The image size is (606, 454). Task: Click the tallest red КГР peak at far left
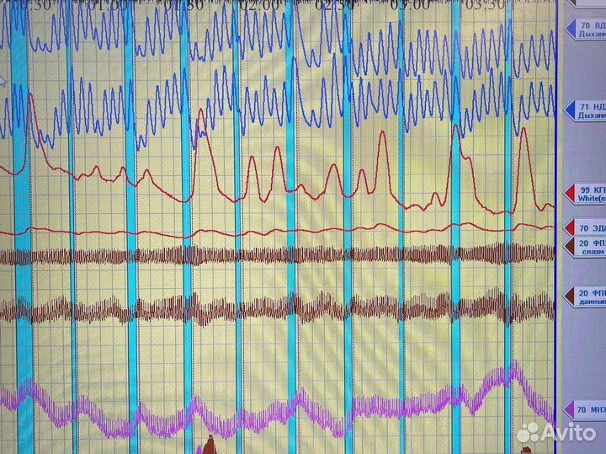coord(30,94)
